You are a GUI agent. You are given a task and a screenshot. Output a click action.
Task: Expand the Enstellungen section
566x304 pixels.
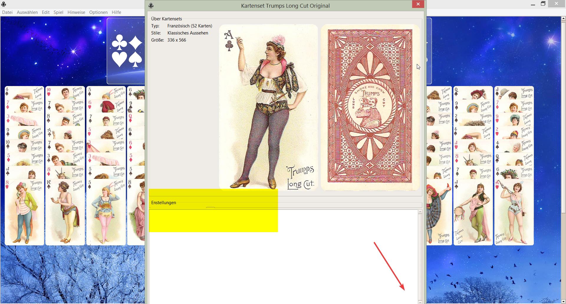pos(164,202)
